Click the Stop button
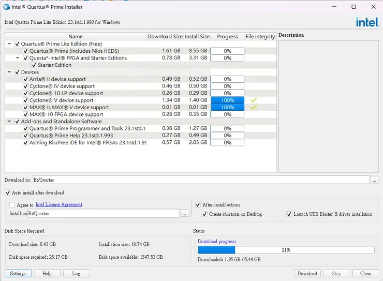Image resolution: width=383 pixels, height=281 pixels. point(336,273)
